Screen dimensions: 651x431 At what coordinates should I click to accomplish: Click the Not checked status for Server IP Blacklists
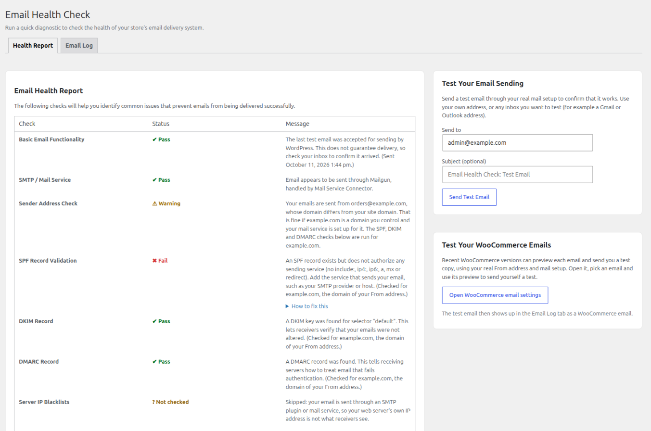[170, 402]
